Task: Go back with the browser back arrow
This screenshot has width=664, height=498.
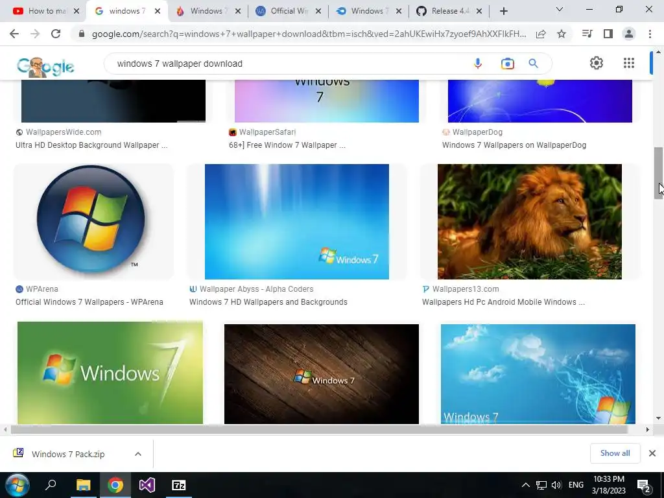Action: [14, 34]
